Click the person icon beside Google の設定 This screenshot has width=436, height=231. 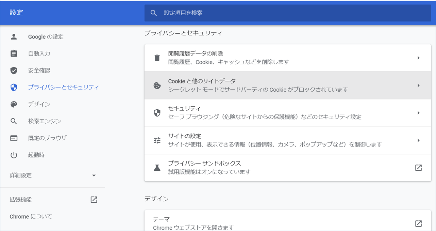[14, 36]
